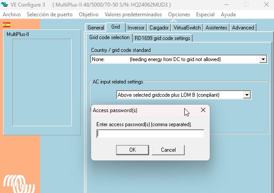Click the Enter access password(s) prompt text

coord(144,124)
